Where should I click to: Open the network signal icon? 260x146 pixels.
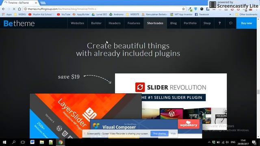coord(223,142)
